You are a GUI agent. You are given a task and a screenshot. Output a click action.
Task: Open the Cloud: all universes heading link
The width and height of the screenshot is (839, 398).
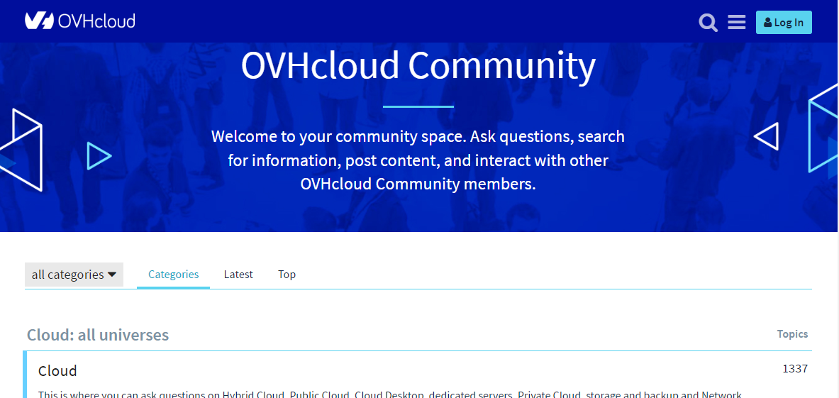[98, 335]
